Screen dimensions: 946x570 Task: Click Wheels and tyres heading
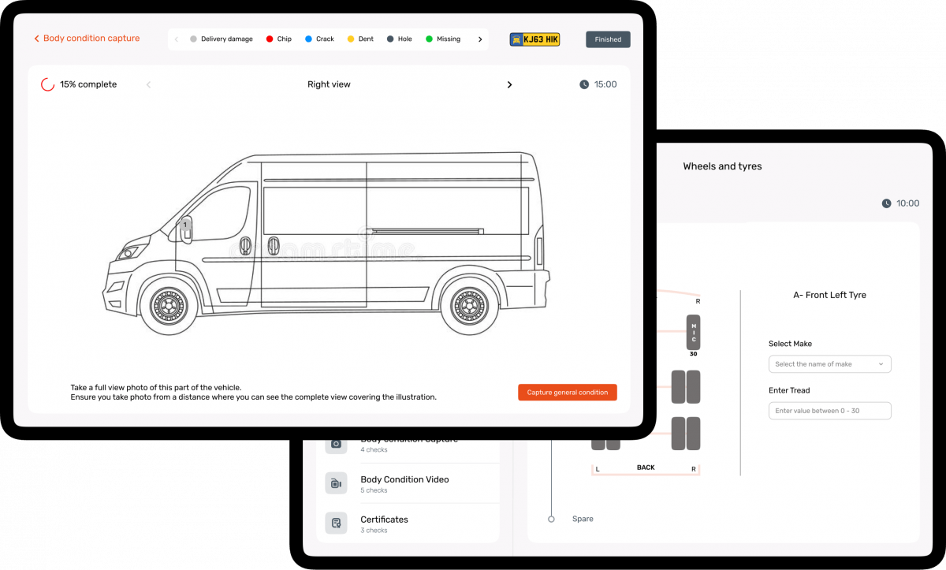722,166
